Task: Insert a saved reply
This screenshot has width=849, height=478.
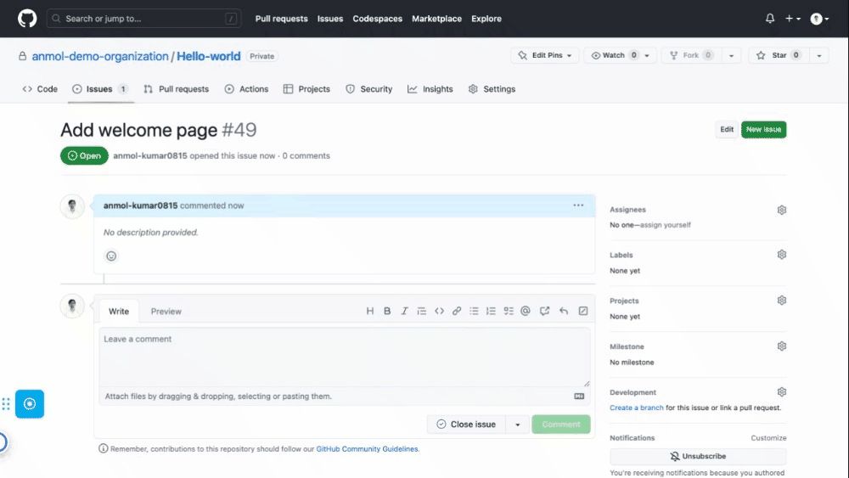Action: tap(564, 311)
